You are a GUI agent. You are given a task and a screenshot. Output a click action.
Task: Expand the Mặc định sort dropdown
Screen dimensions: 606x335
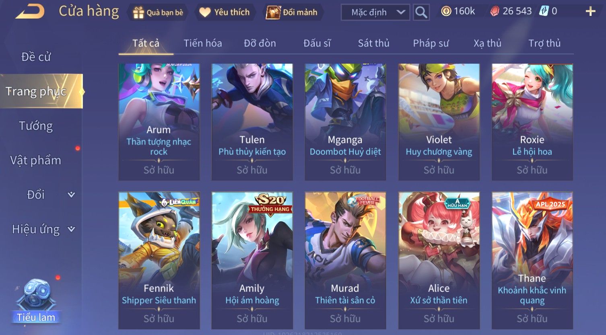375,12
